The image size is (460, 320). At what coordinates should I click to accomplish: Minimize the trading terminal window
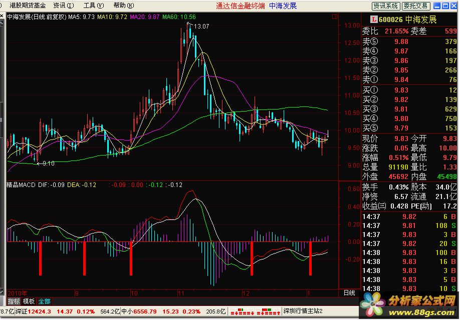(437, 5)
